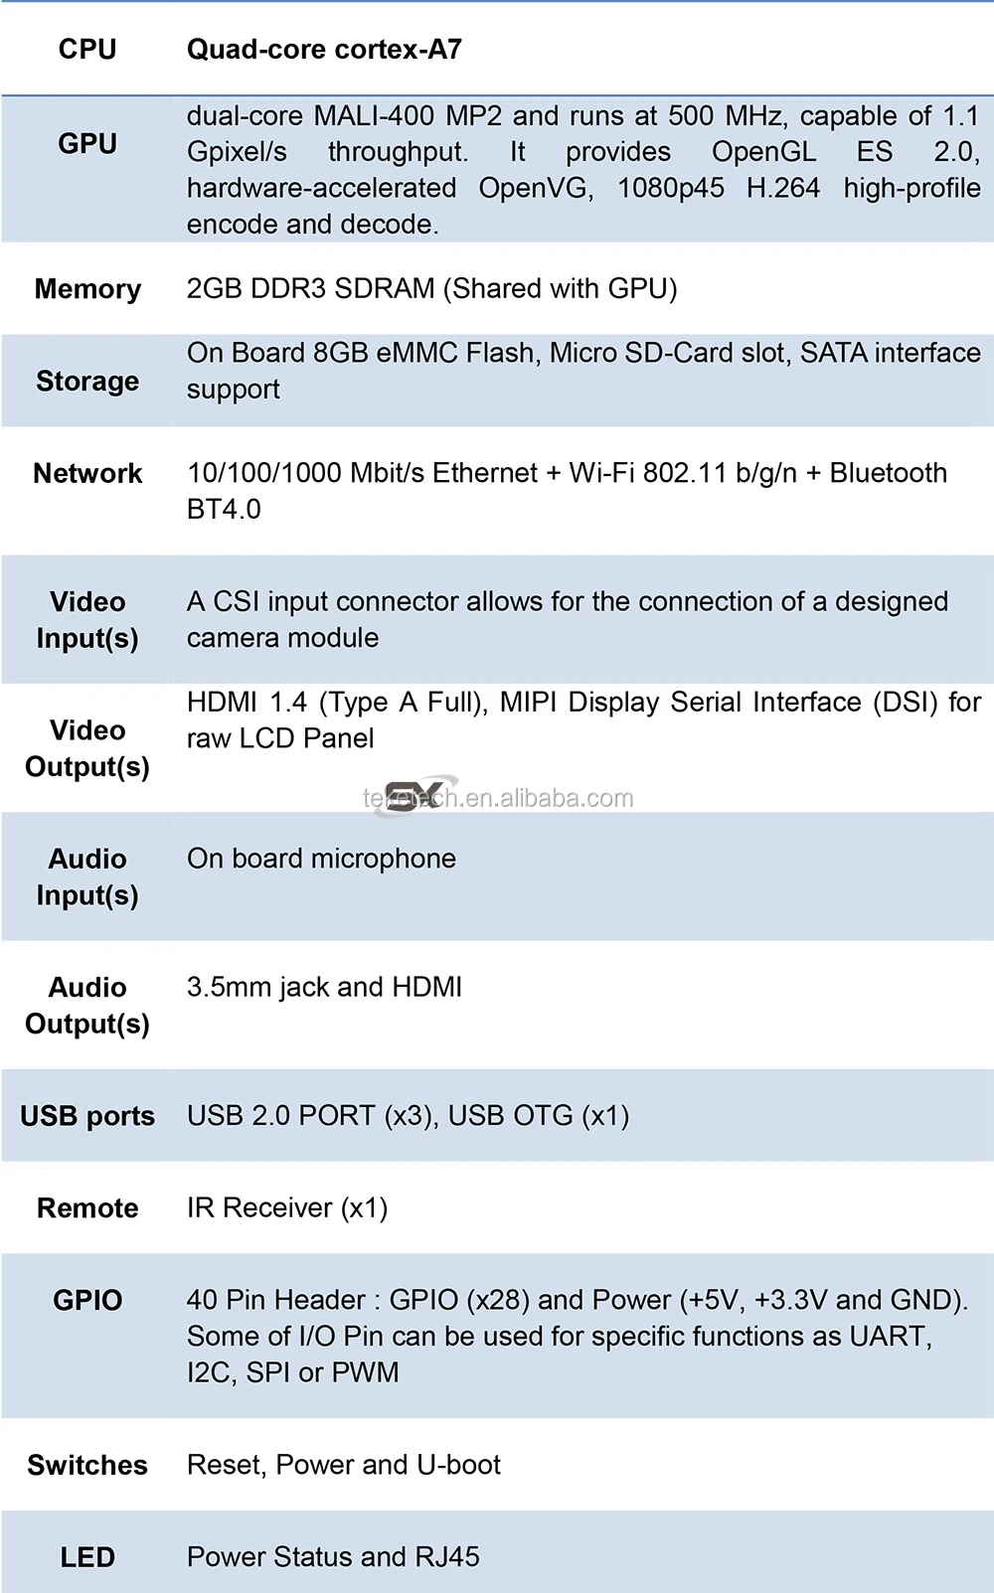Click the Storage row label
This screenshot has height=1593, width=994.
point(87,382)
